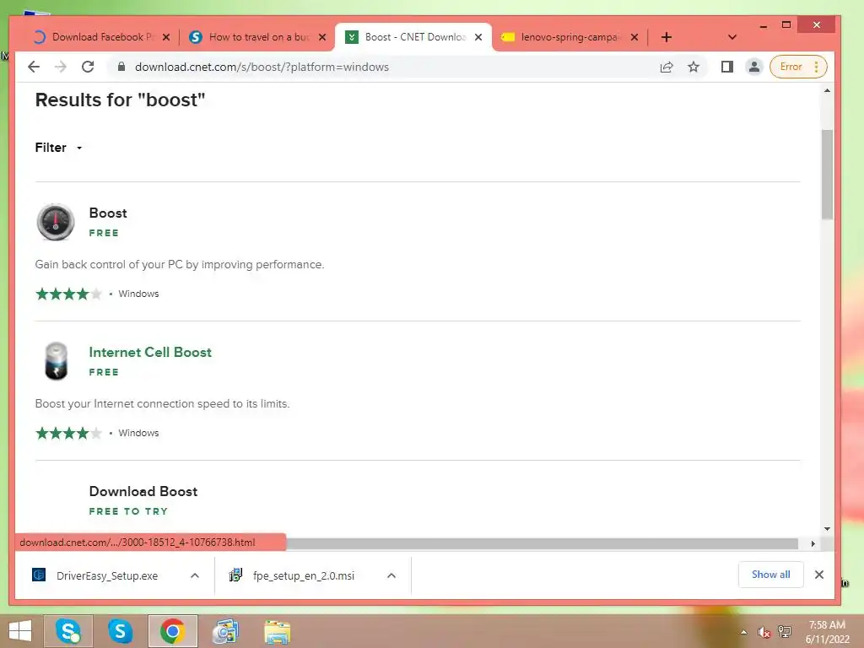
Task: Click the Boost star rating
Action: [x=69, y=294]
